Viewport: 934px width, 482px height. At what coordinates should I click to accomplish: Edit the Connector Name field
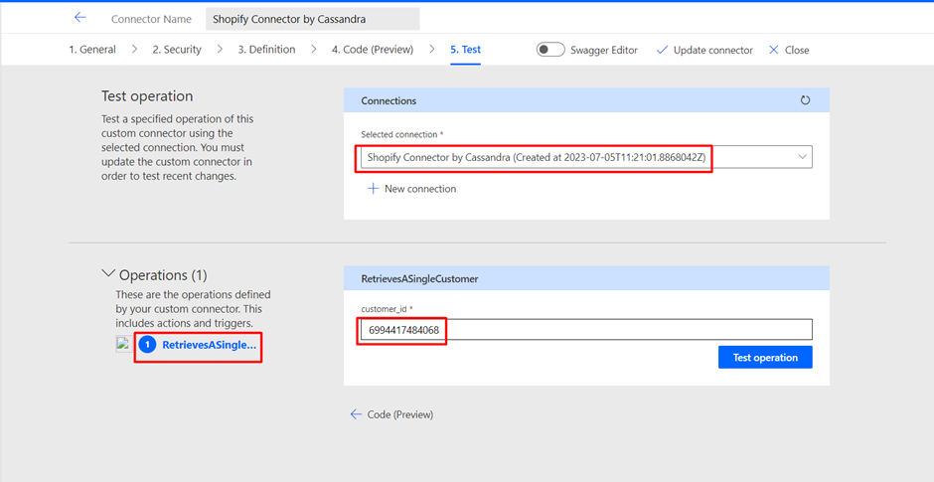click(312, 19)
